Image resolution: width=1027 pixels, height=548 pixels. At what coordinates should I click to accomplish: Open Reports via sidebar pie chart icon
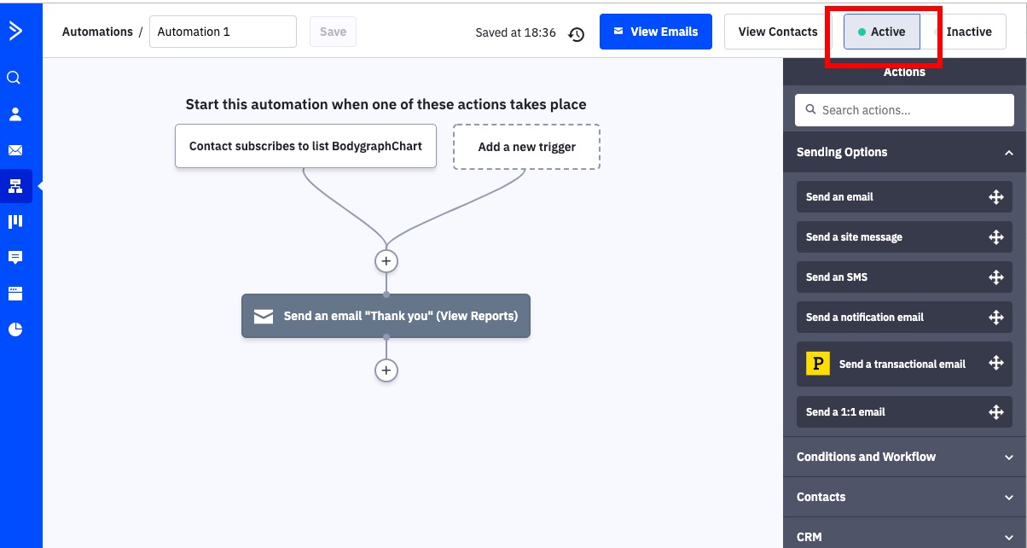15,329
